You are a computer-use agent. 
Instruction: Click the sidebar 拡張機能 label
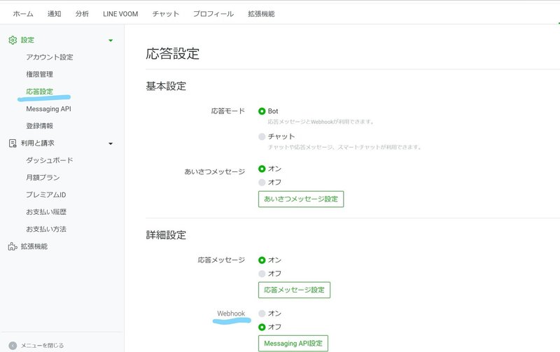pyautogui.click(x=34, y=246)
